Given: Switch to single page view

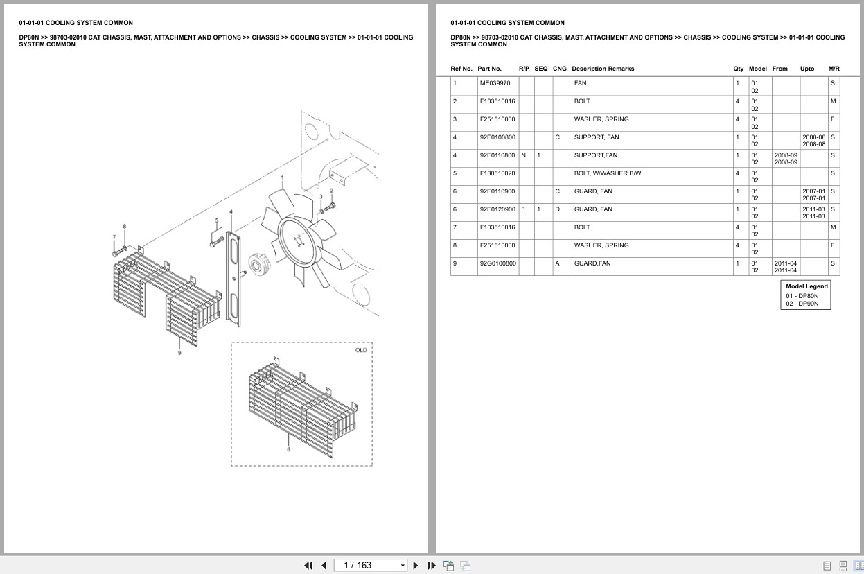Looking at the screenshot, I should pos(827,566).
